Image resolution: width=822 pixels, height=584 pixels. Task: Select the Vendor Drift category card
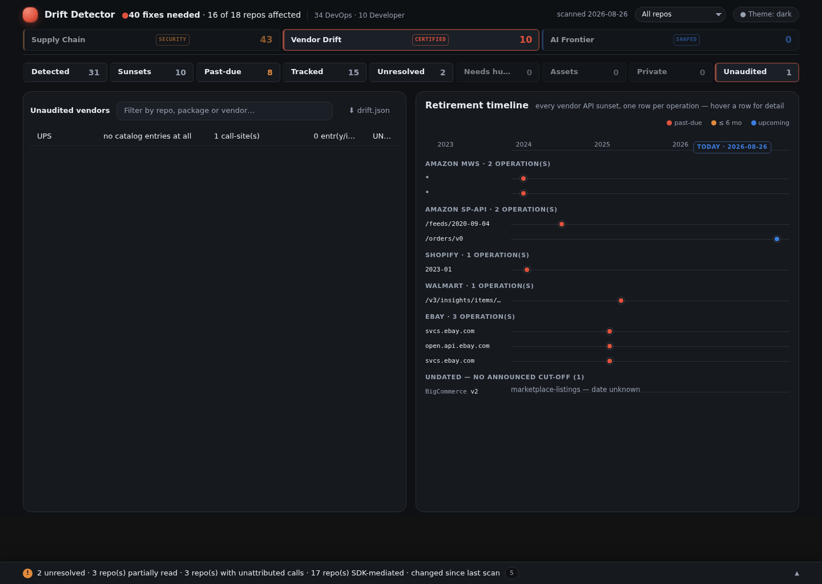tap(411, 40)
